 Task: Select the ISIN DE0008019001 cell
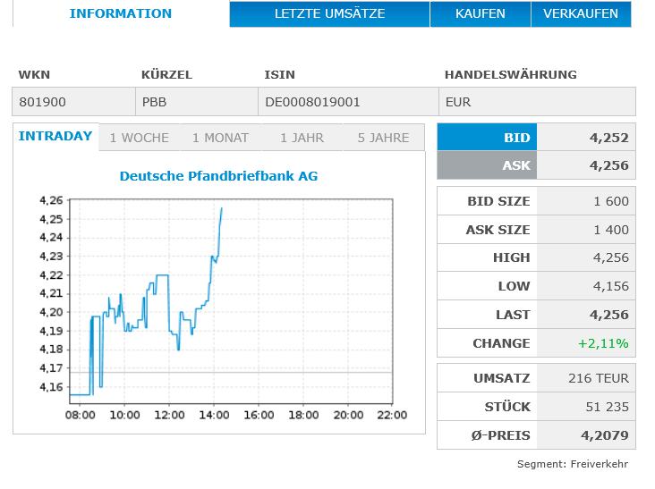coord(312,102)
